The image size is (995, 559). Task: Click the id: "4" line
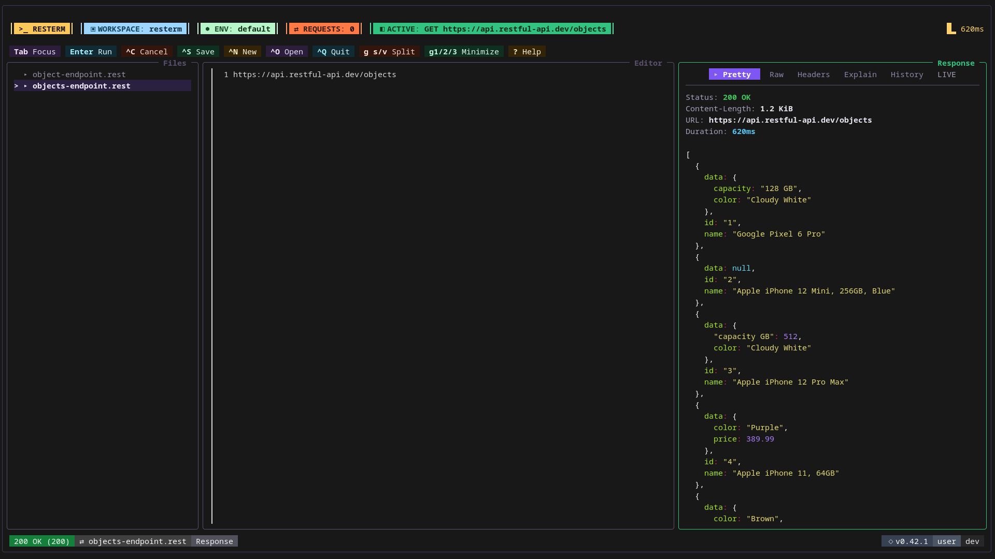[723, 462]
